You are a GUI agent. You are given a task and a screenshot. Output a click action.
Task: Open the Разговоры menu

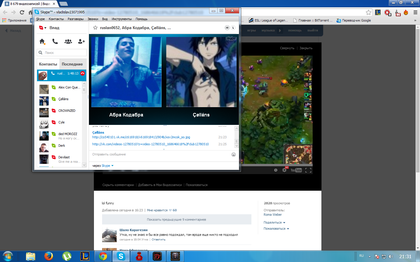pos(76,19)
